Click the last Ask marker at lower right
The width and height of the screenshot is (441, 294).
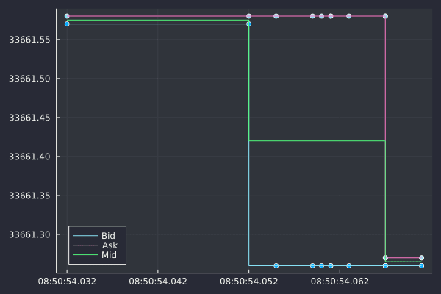(x=421, y=258)
